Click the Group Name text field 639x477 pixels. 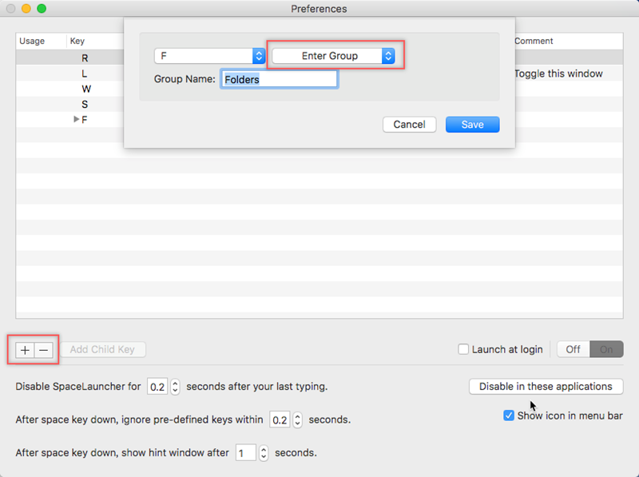pyautogui.click(x=279, y=79)
